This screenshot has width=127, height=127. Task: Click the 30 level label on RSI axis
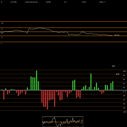click(x=2, y=37)
